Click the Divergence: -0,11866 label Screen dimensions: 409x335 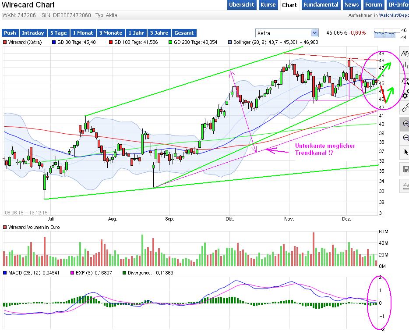(150, 273)
